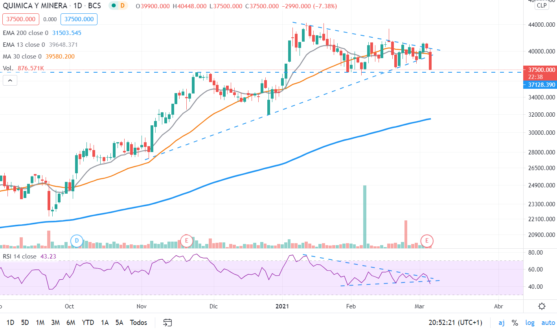Click the 37128.390 horizontal line price label

click(540, 85)
